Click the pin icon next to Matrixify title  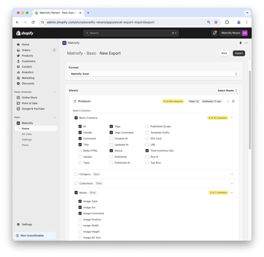(x=240, y=43)
